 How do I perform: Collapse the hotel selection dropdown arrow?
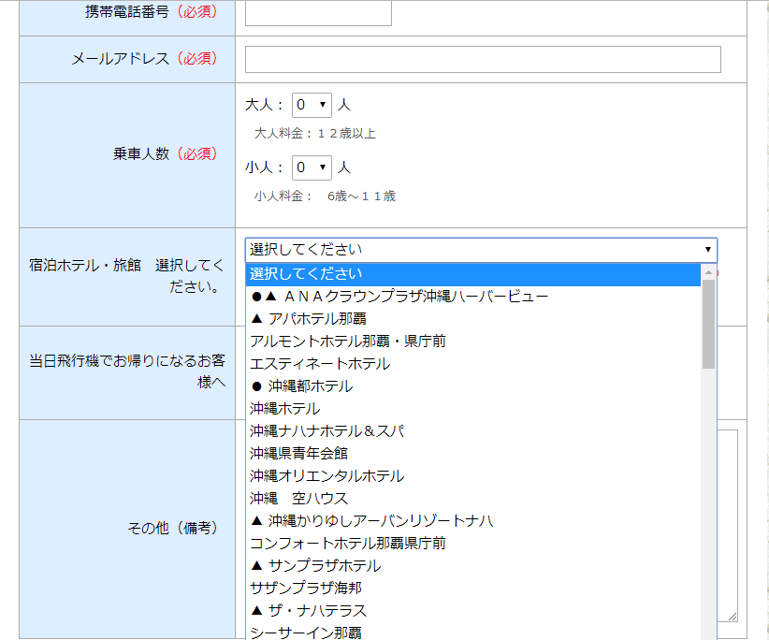pos(708,250)
